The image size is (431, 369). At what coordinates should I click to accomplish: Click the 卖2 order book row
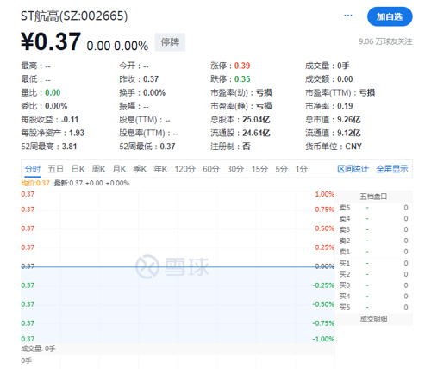click(x=373, y=241)
